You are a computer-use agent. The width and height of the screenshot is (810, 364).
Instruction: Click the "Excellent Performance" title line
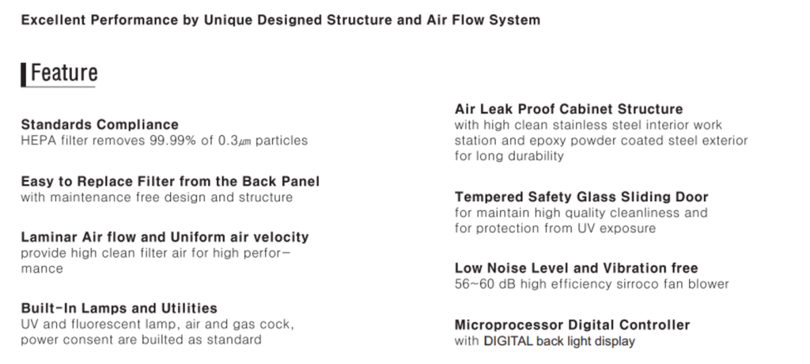tap(280, 20)
